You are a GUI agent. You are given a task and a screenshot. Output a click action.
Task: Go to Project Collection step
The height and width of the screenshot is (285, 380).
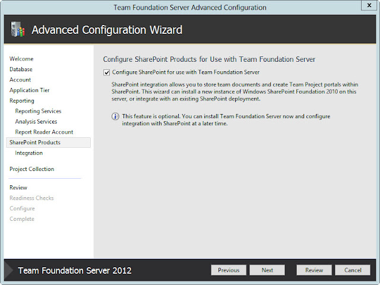click(31, 169)
